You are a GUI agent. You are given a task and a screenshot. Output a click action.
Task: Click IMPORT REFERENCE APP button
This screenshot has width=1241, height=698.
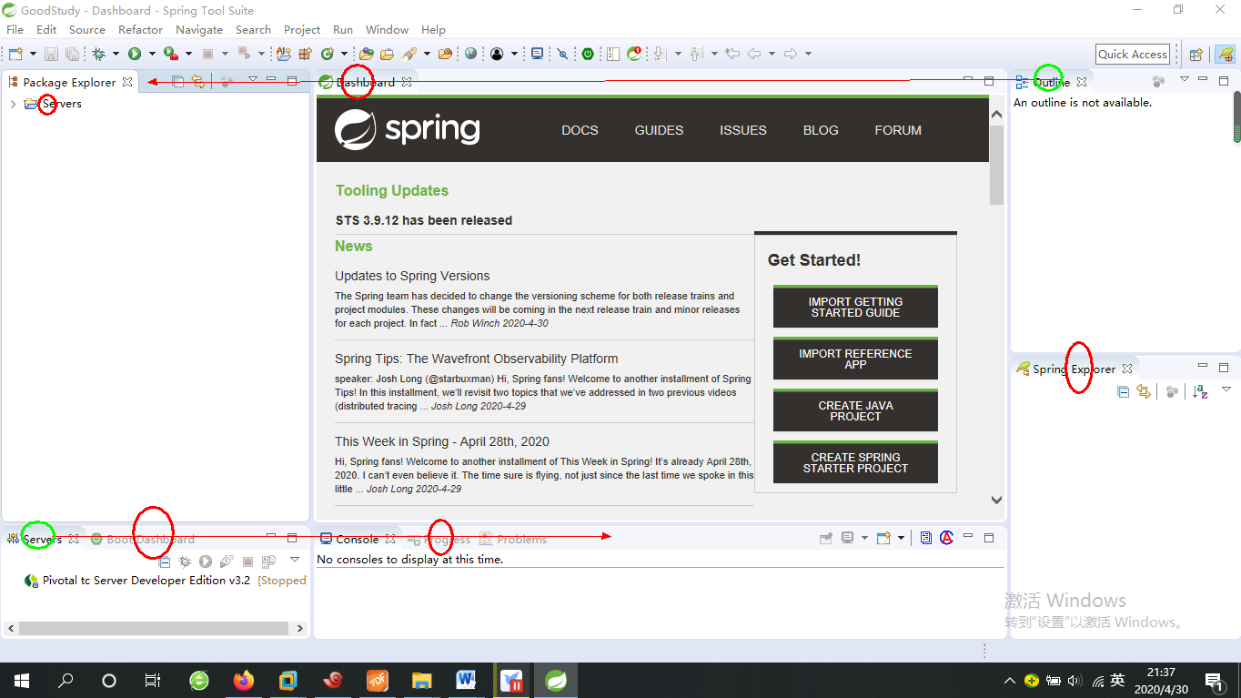pos(855,359)
